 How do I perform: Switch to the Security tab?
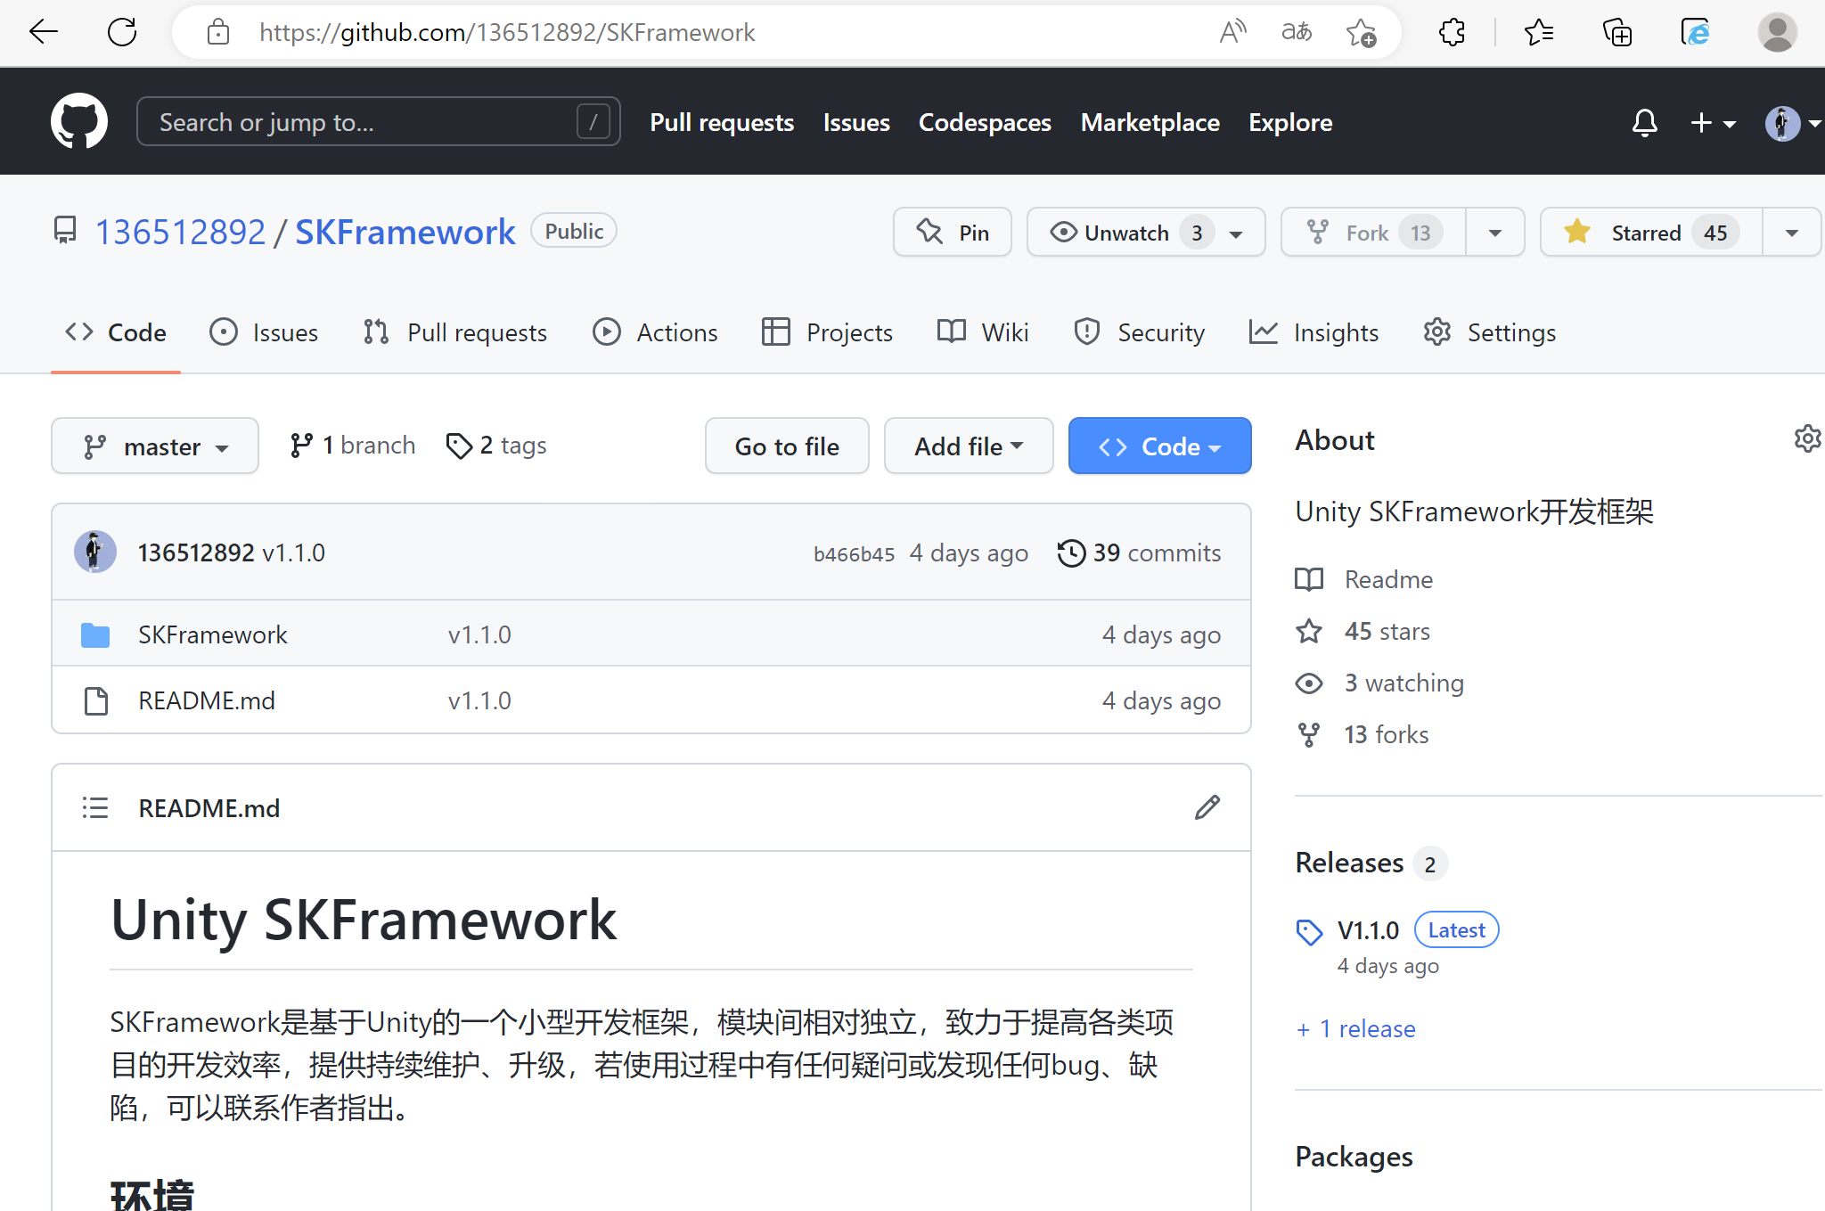[x=1139, y=332]
